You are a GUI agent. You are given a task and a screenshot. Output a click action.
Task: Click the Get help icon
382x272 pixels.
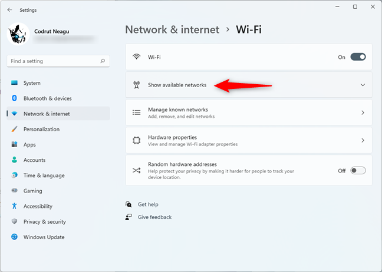[129, 204]
